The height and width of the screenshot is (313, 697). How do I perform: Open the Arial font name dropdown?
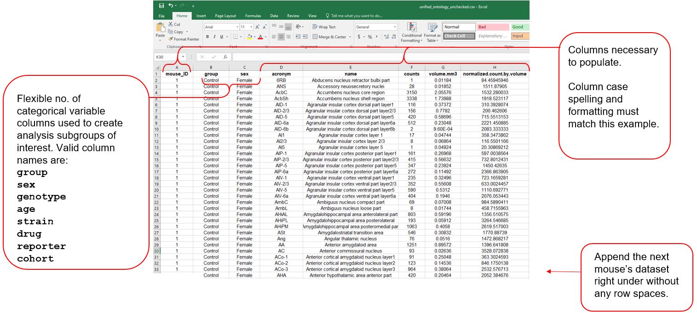(237, 27)
